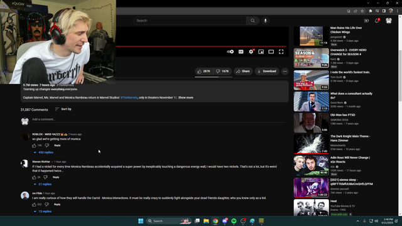Open YouTube notifications bell
Screen dimensions: 402x226
click(x=377, y=21)
